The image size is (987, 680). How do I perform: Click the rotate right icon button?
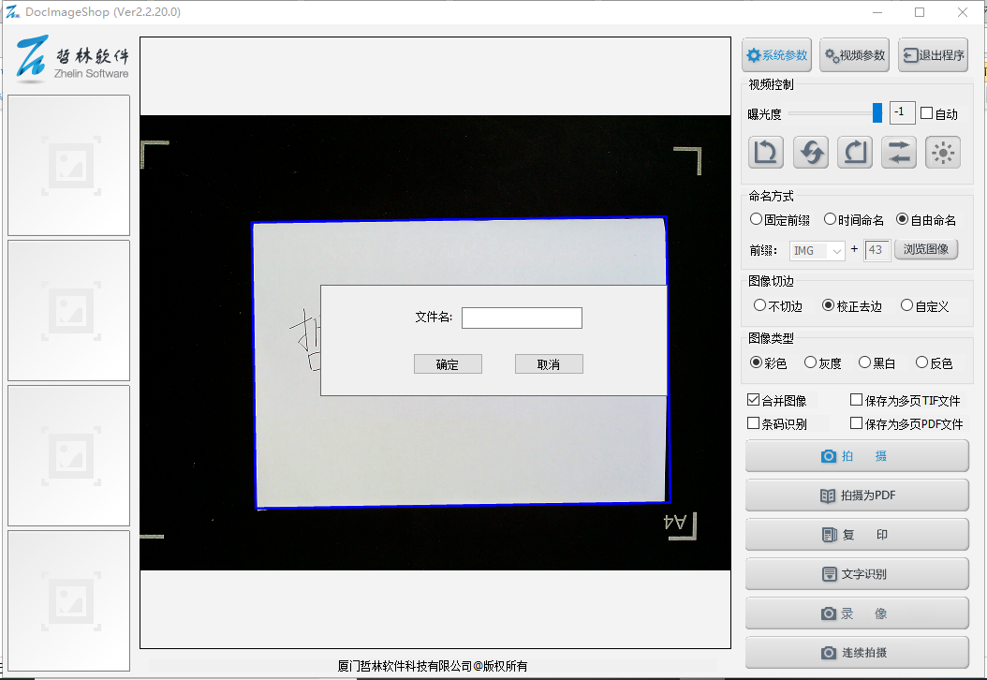[x=855, y=152]
